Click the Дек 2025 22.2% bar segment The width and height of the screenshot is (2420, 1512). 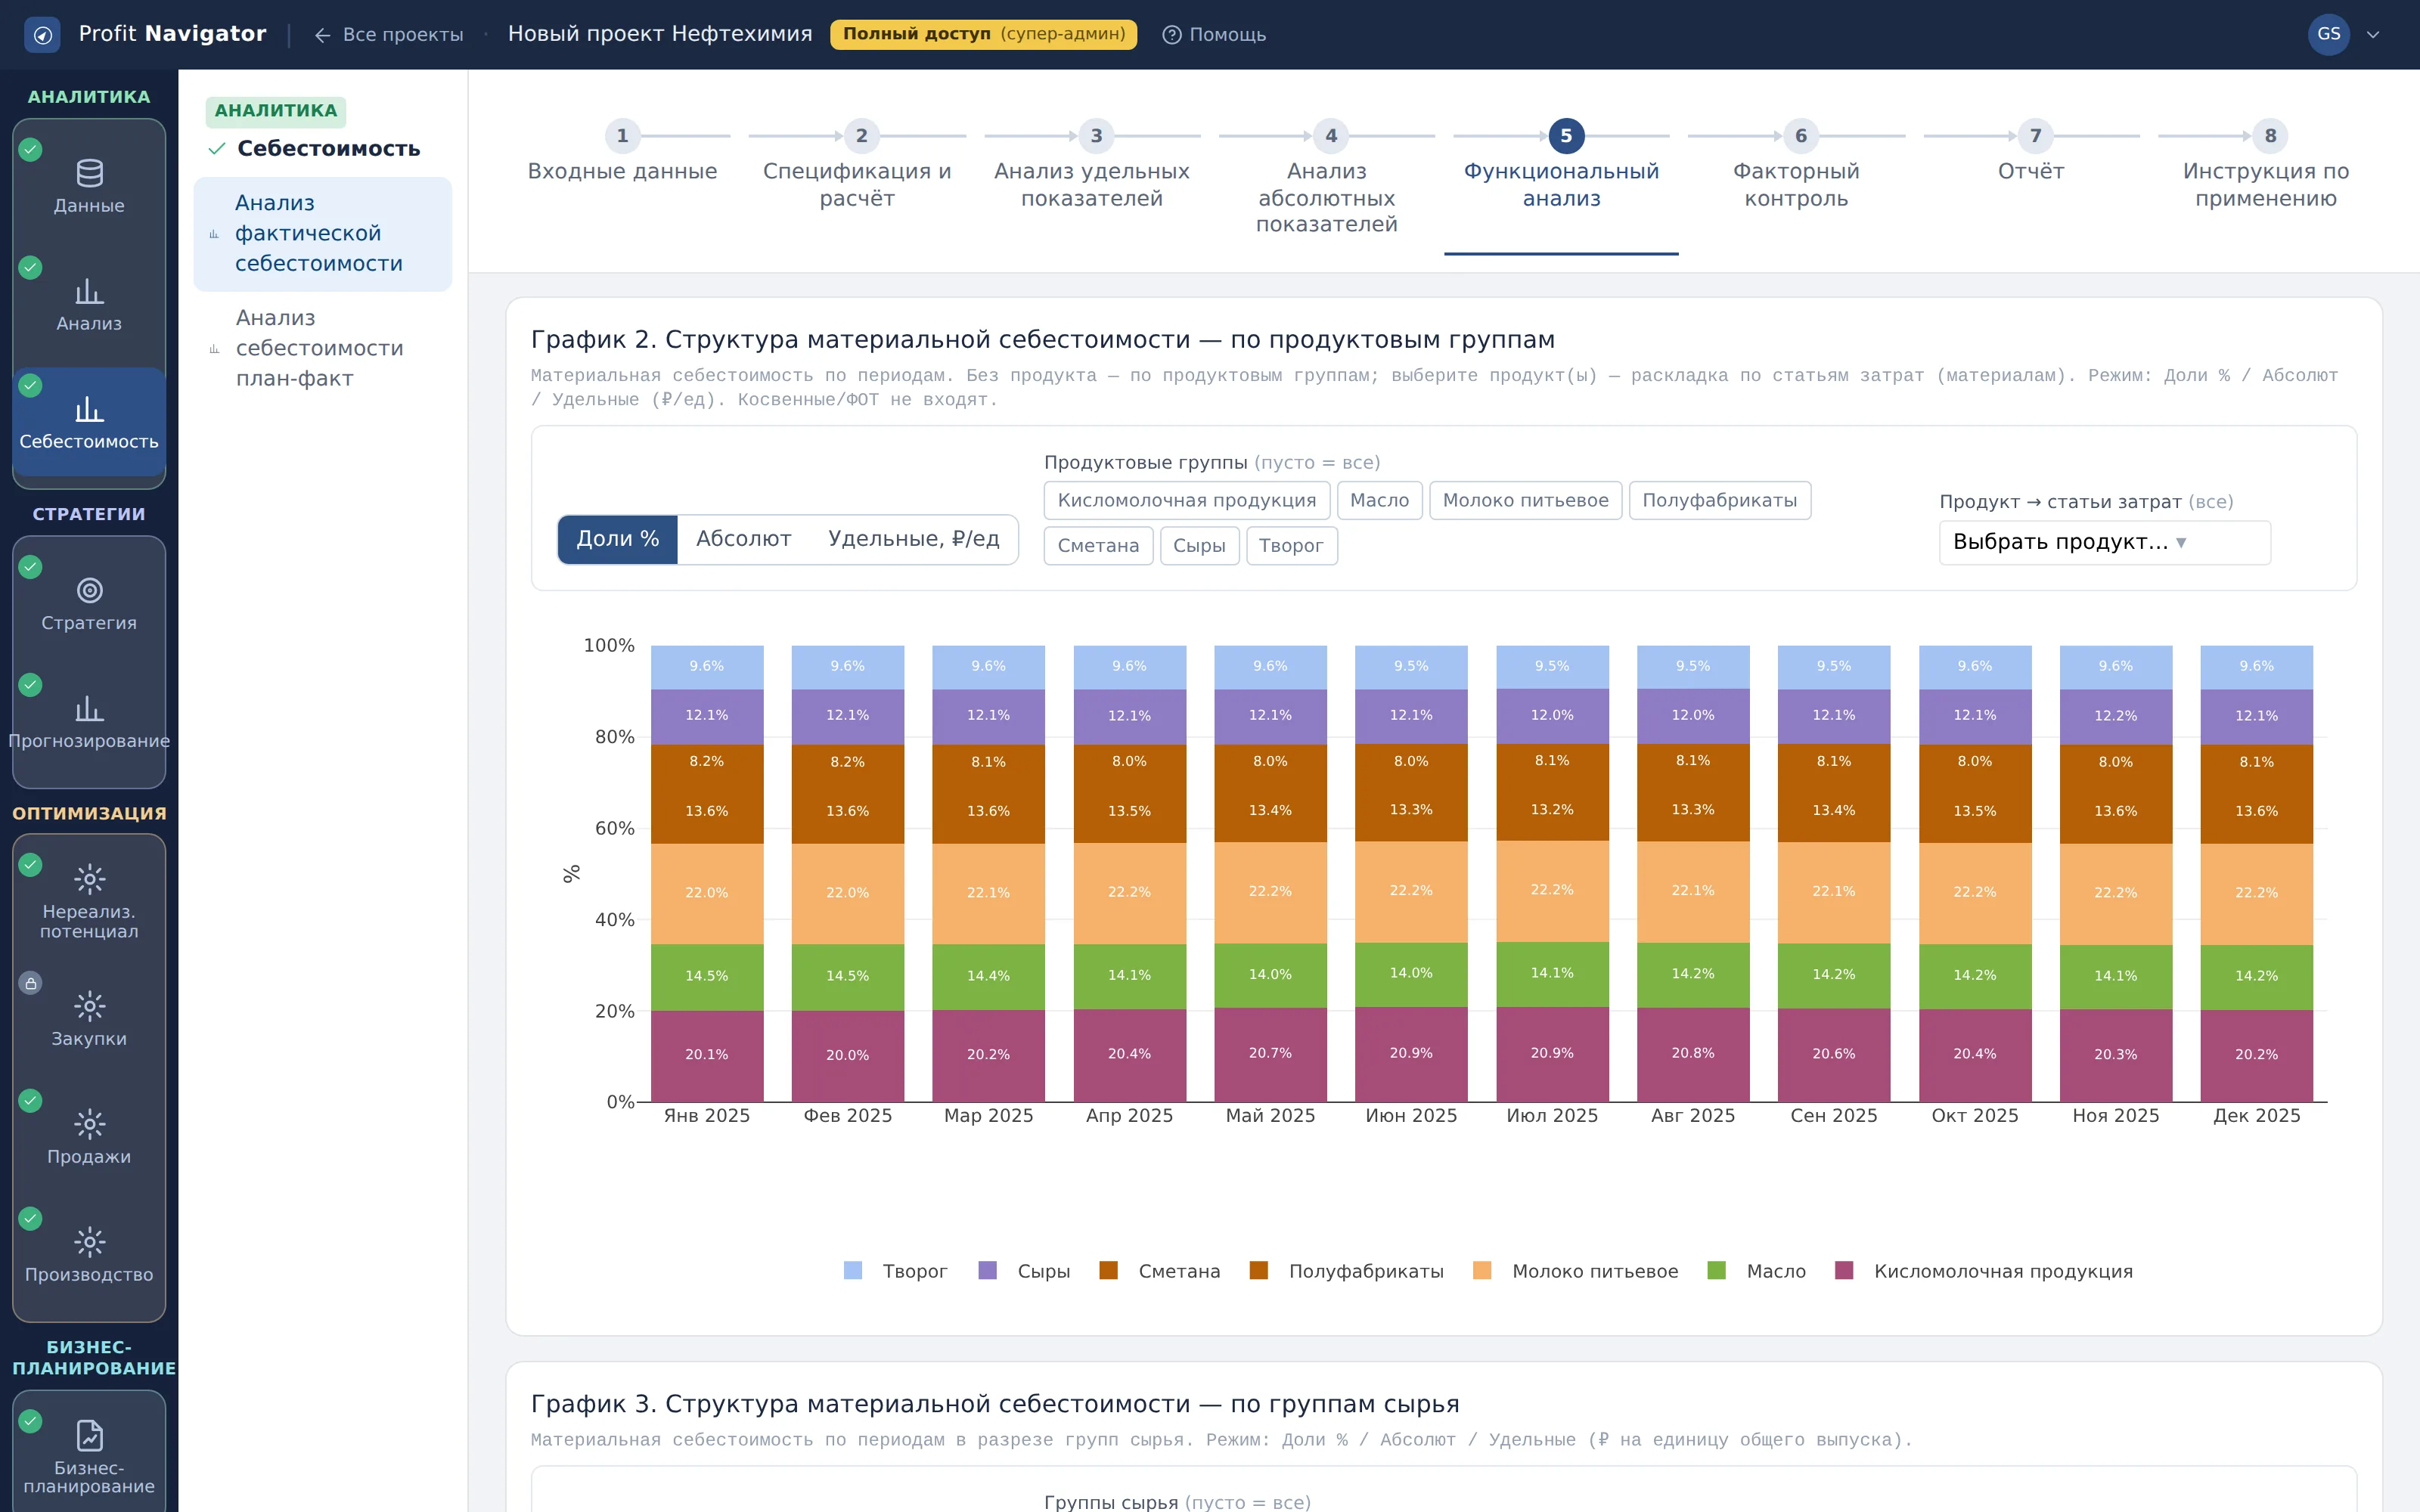2256,894
